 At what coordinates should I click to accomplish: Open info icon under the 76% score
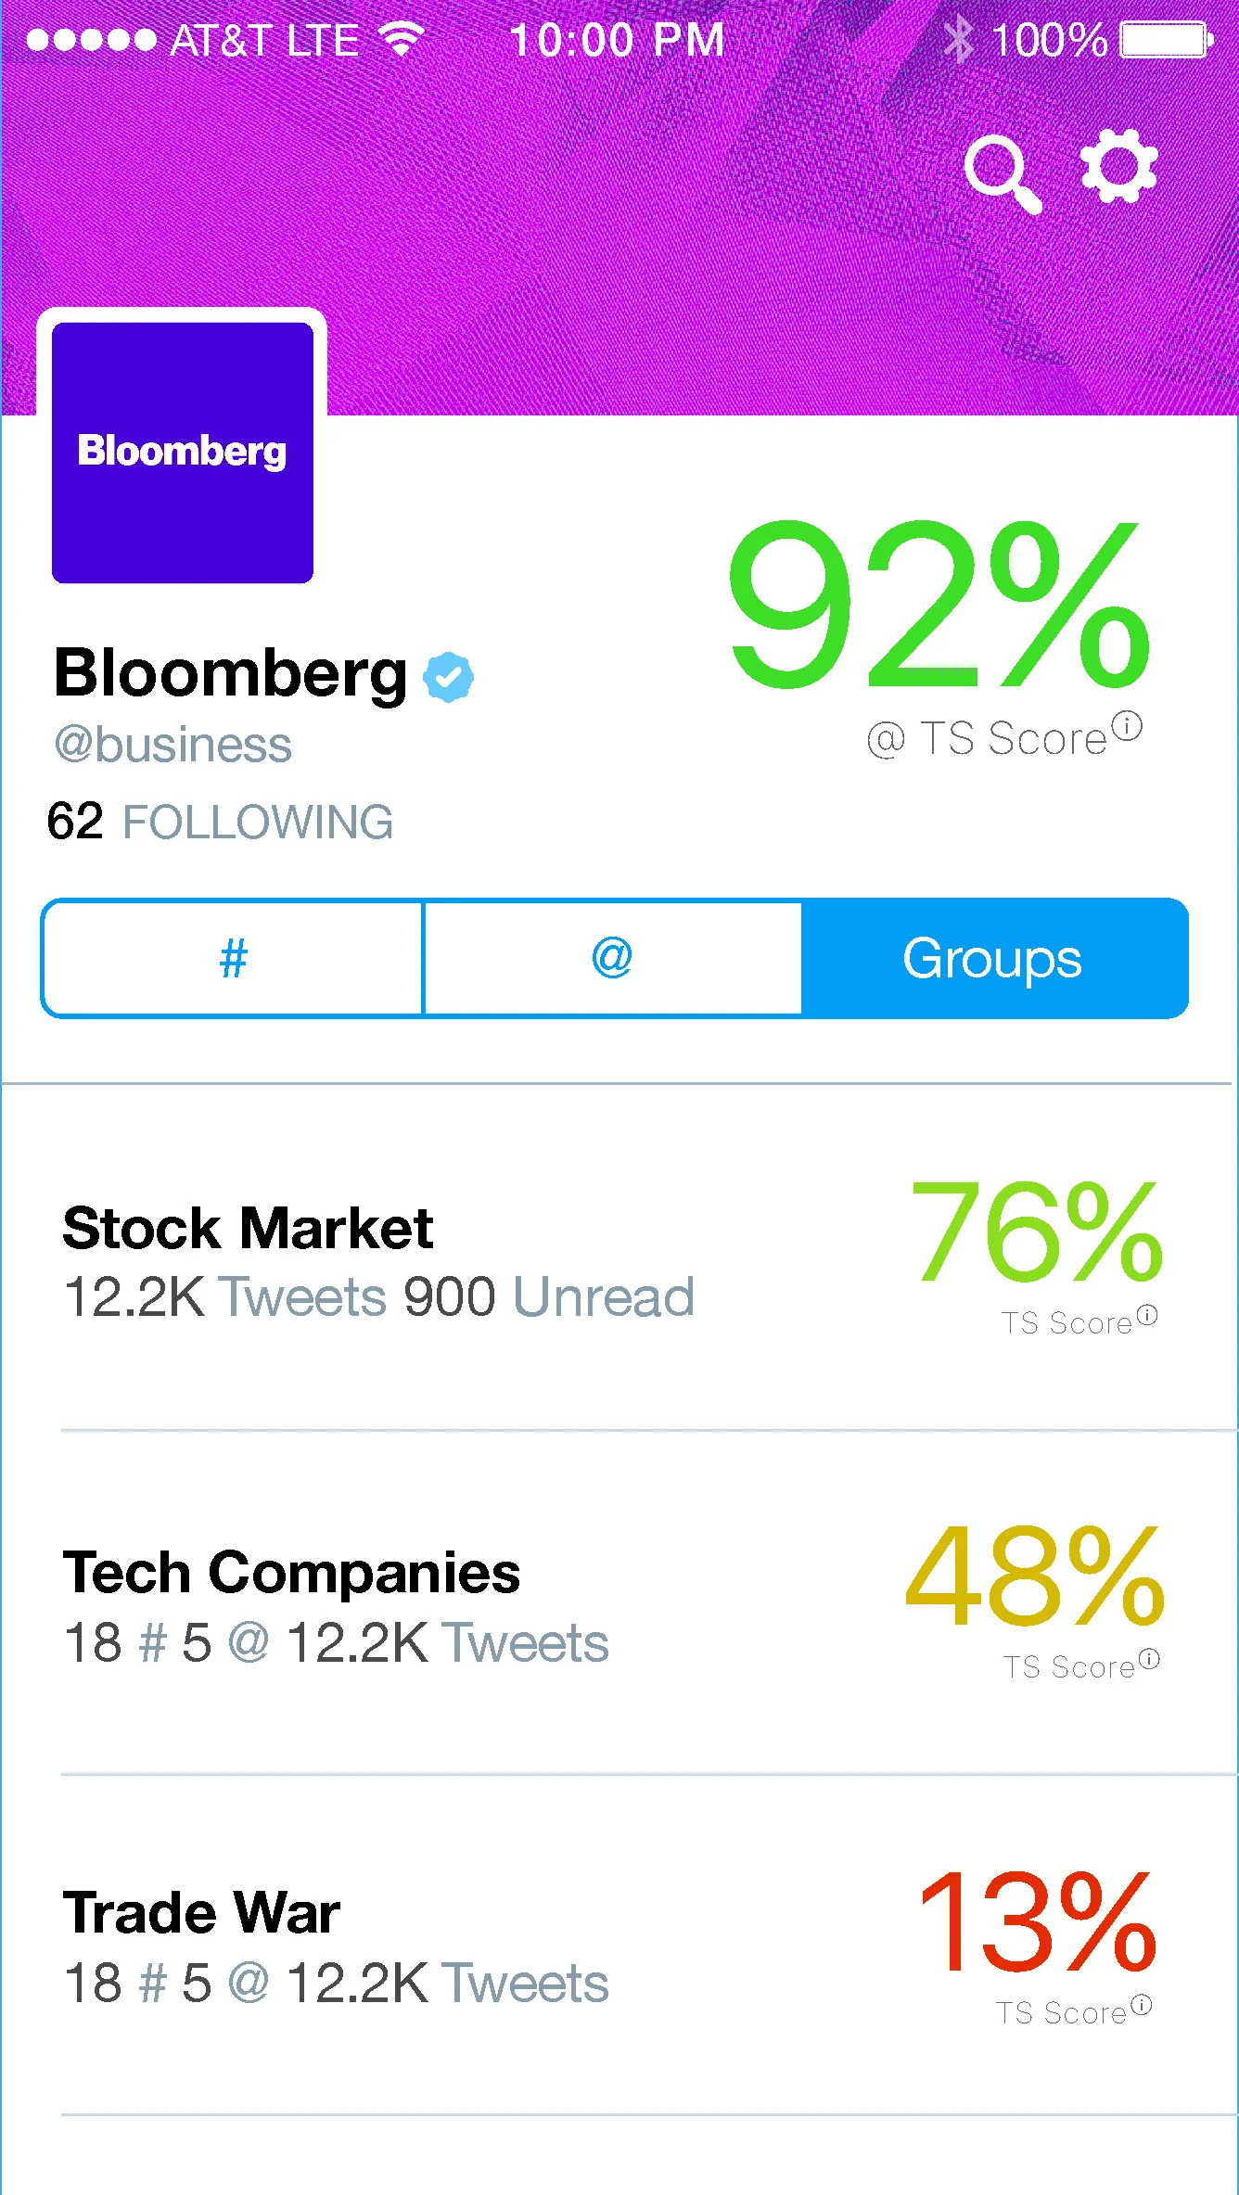[x=1147, y=1315]
